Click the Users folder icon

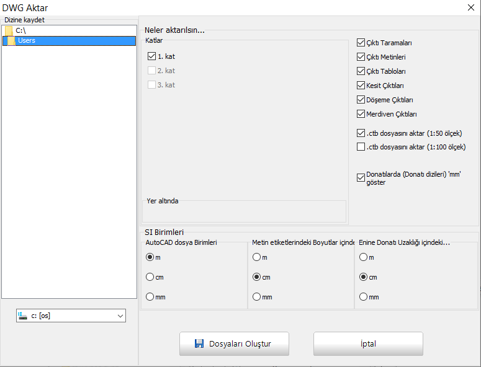pos(11,41)
